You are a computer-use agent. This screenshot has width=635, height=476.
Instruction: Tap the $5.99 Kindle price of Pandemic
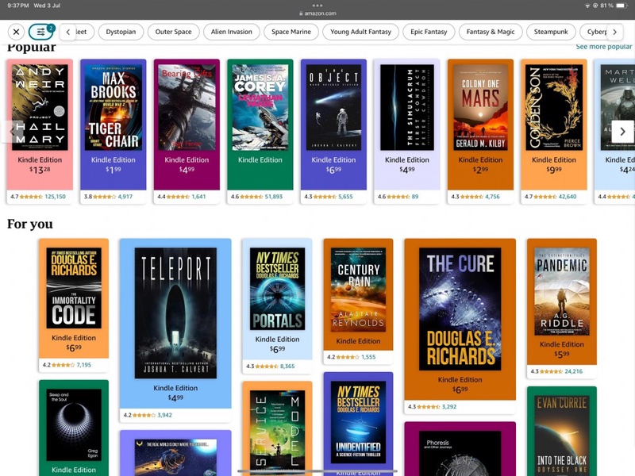point(562,354)
